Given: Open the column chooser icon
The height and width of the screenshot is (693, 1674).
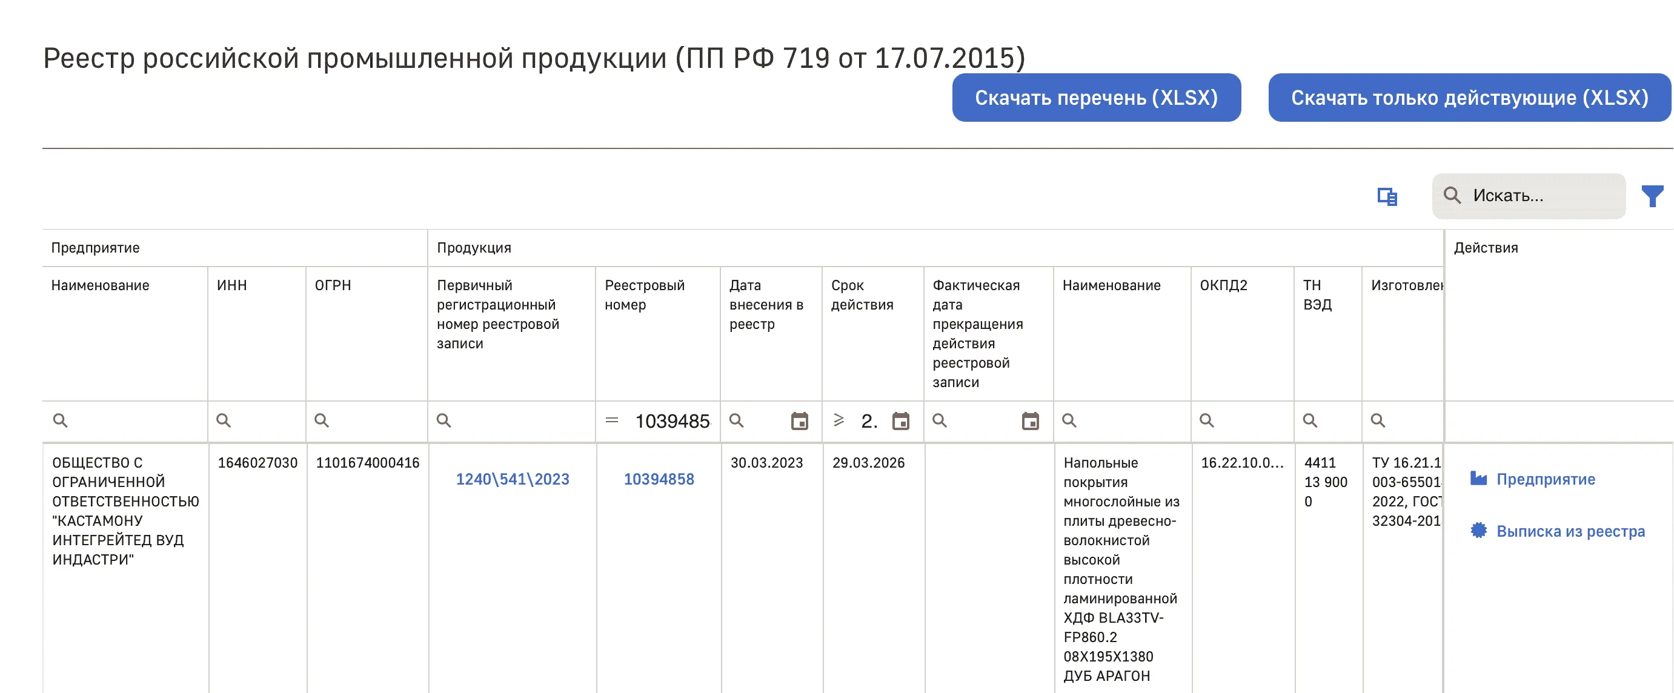Looking at the screenshot, I should pos(1387,196).
